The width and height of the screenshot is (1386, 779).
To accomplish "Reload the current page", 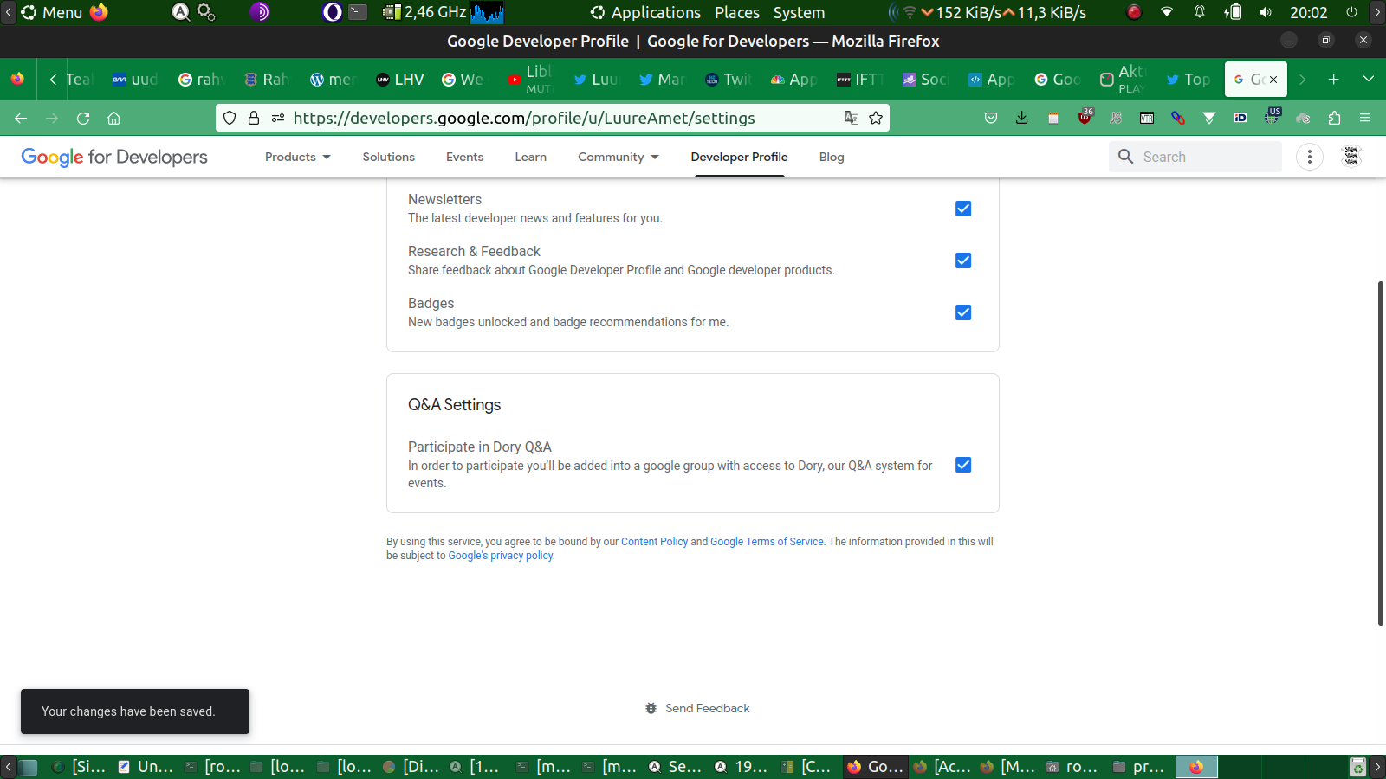I will tap(83, 118).
